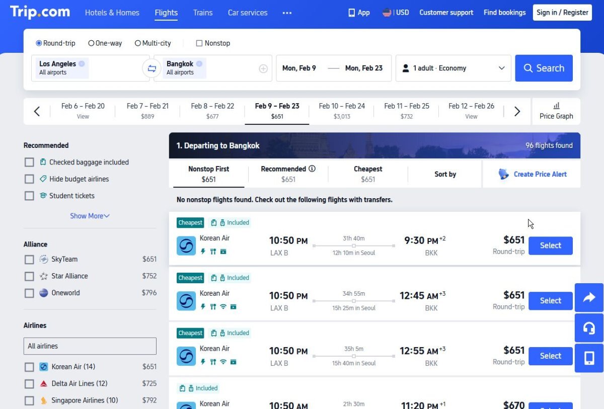The height and width of the screenshot is (409, 604).
Task: Click the Search button
Action: click(544, 68)
